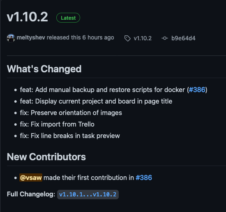
Task: Click the @vsaw contributor mention
Action: point(31,177)
